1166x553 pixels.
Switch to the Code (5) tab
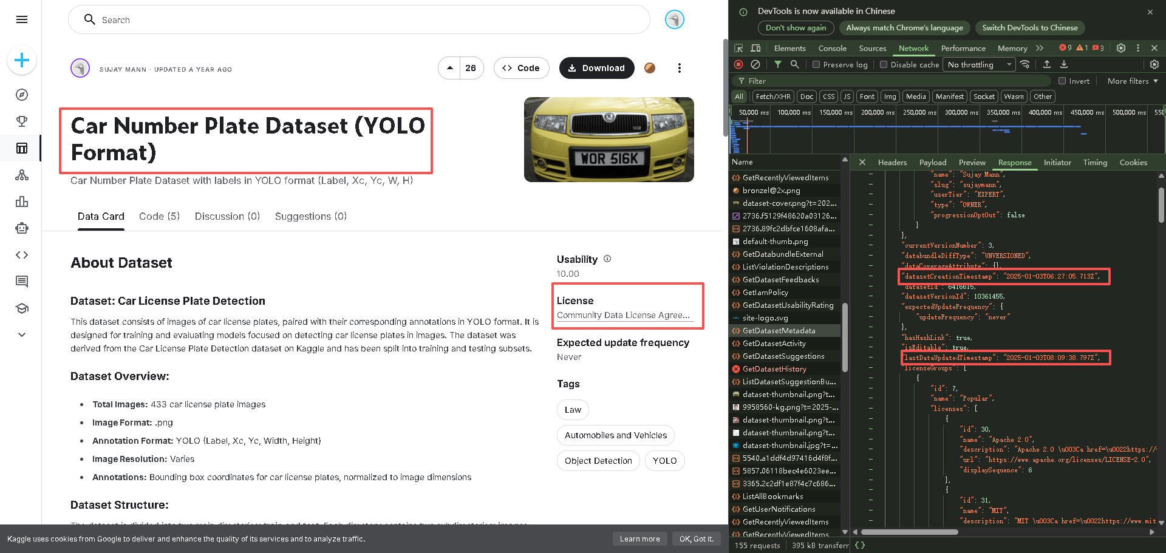159,216
